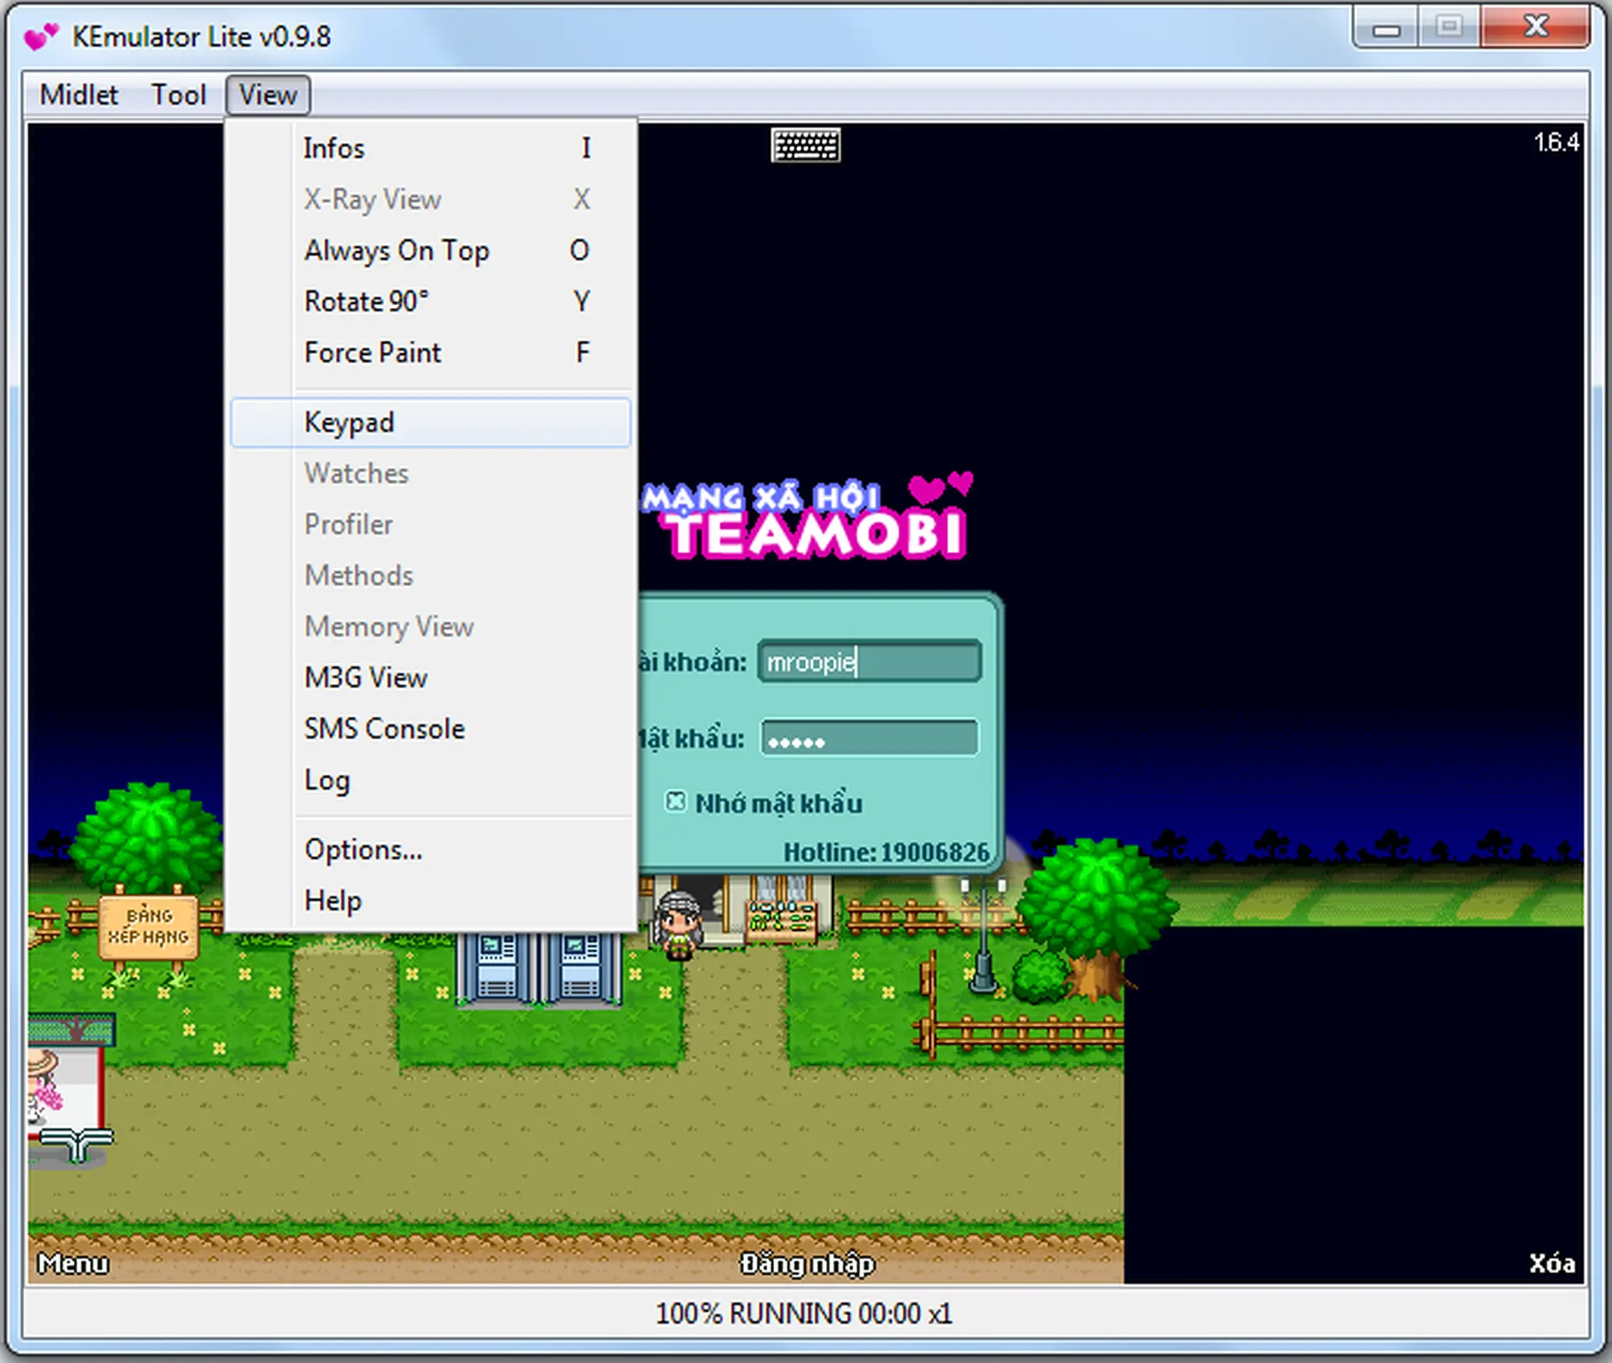The height and width of the screenshot is (1363, 1612).
Task: Choose Rotate 90° in View menu
Action: [x=431, y=301]
